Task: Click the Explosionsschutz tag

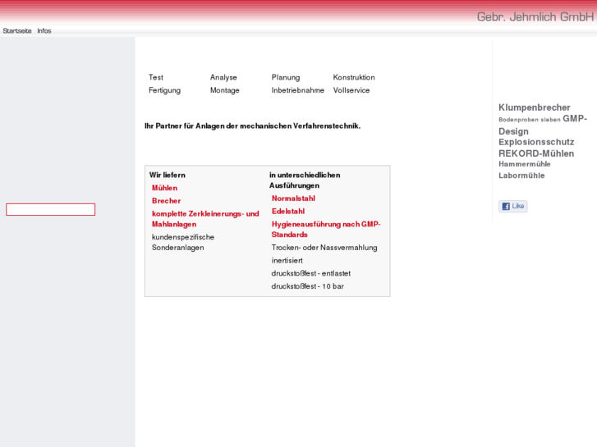Action: [536, 142]
